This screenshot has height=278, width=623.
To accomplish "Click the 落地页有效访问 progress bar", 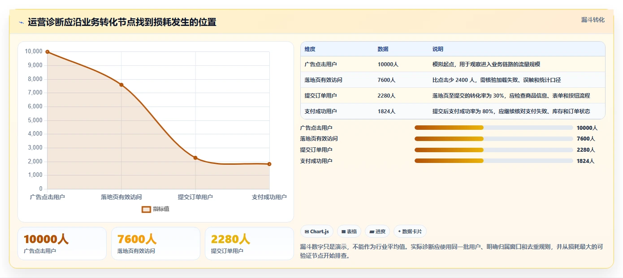I will pos(493,139).
